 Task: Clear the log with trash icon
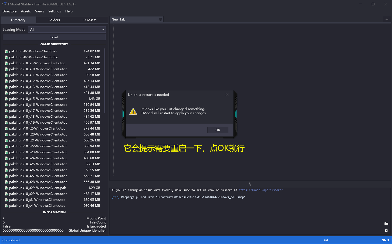386,230
